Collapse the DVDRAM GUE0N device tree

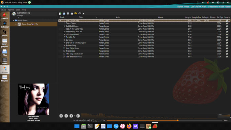click(x=11, y=14)
